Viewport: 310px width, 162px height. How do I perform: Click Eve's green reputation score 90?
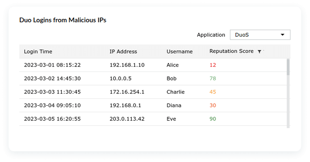coord(213,119)
